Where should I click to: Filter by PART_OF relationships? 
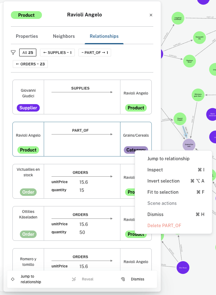[95, 52]
